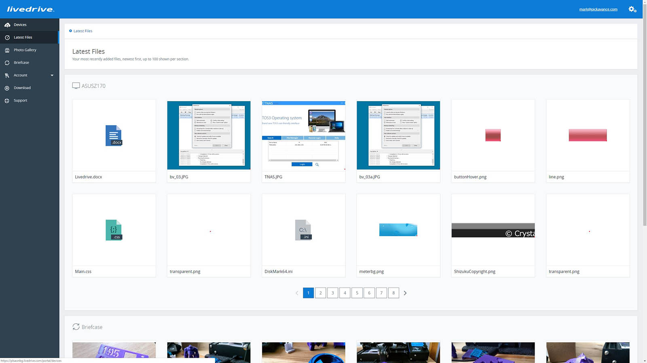Go to page 8 of files
The width and height of the screenshot is (647, 363).
click(x=393, y=293)
